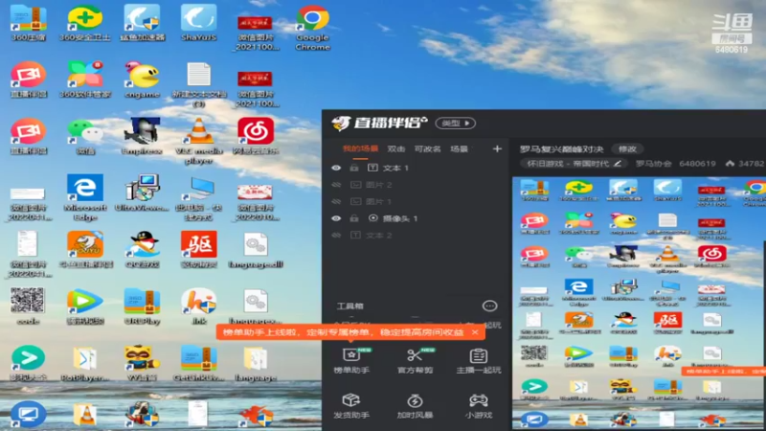Open the 主播一起玩 tool
Screen dimensions: 766x431
point(478,361)
